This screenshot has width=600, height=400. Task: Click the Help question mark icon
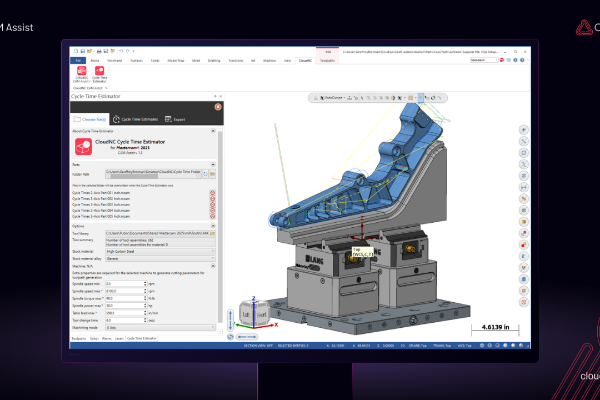(522, 60)
